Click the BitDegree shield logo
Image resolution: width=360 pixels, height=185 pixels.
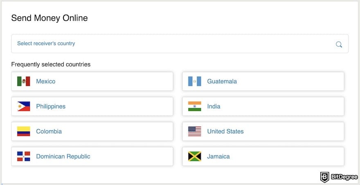tap(325, 177)
